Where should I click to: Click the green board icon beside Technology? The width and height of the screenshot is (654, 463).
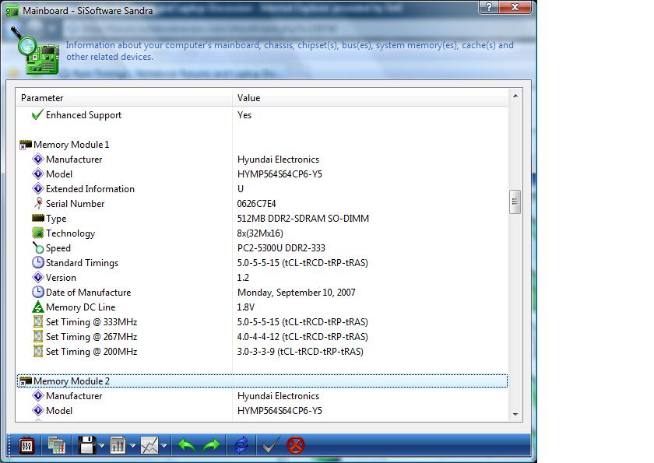[38, 233]
